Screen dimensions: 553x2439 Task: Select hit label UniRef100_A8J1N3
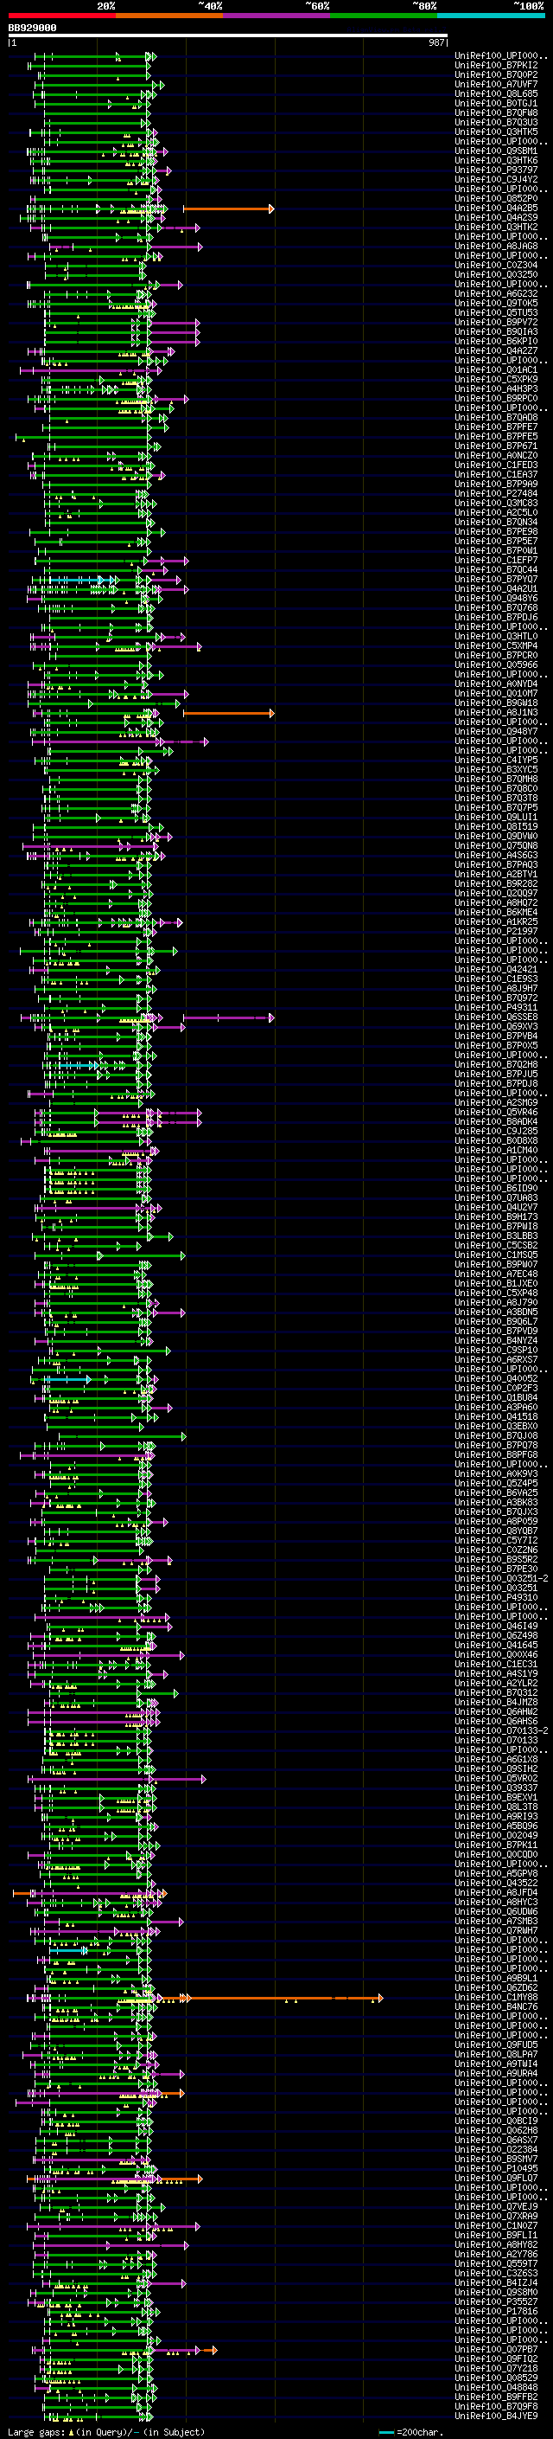click(496, 713)
